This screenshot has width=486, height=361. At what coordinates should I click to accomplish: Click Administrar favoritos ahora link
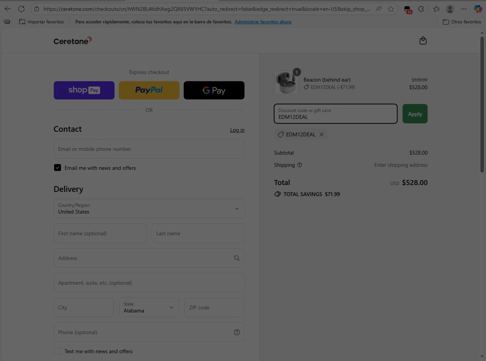point(263,22)
